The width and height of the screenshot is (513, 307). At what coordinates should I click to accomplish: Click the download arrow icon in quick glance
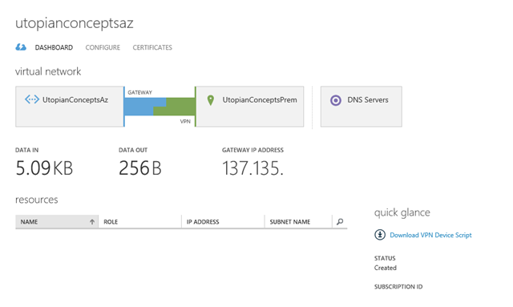[380, 235]
